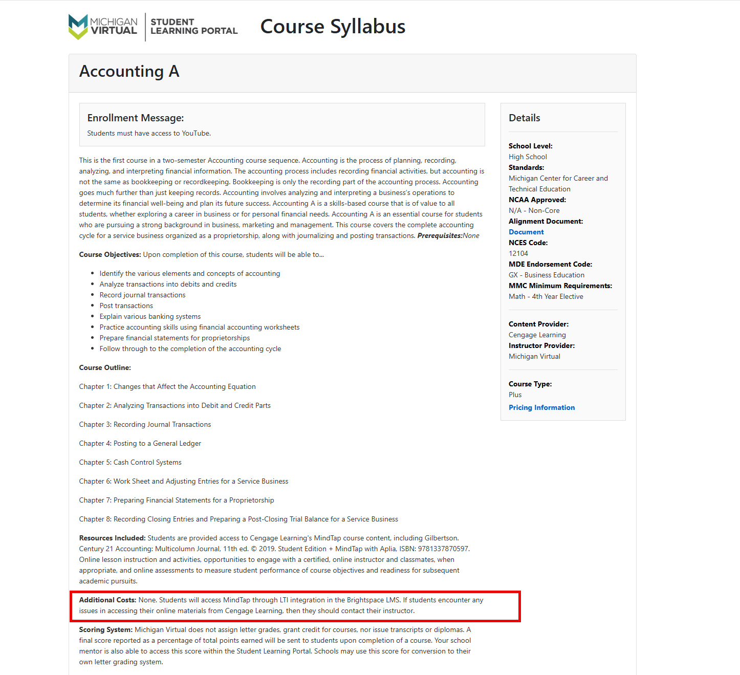Click the Course Syllabus page title
Screen dimensions: 740x675
(x=333, y=27)
